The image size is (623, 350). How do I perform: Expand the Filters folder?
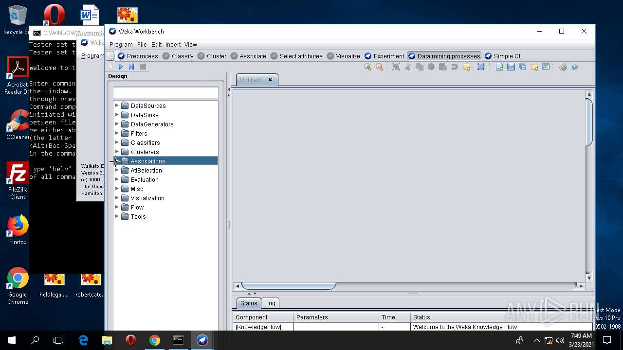click(117, 133)
